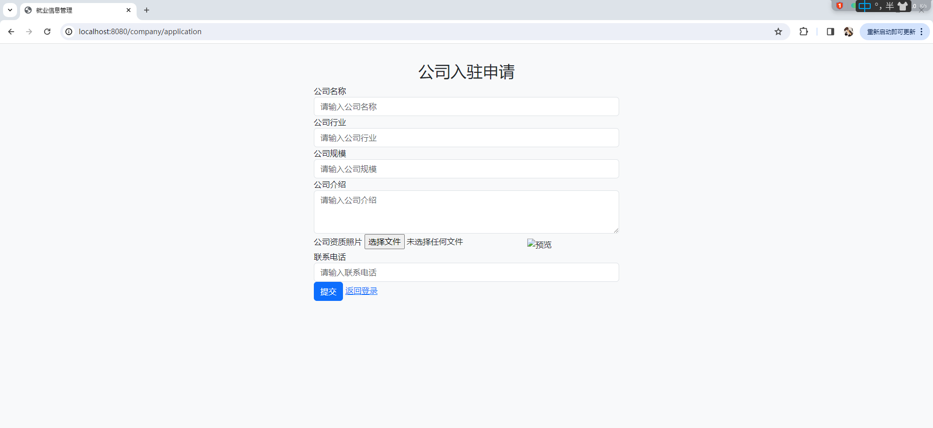Open the tab search dropdown arrow
The height and width of the screenshot is (428, 933).
click(10, 10)
